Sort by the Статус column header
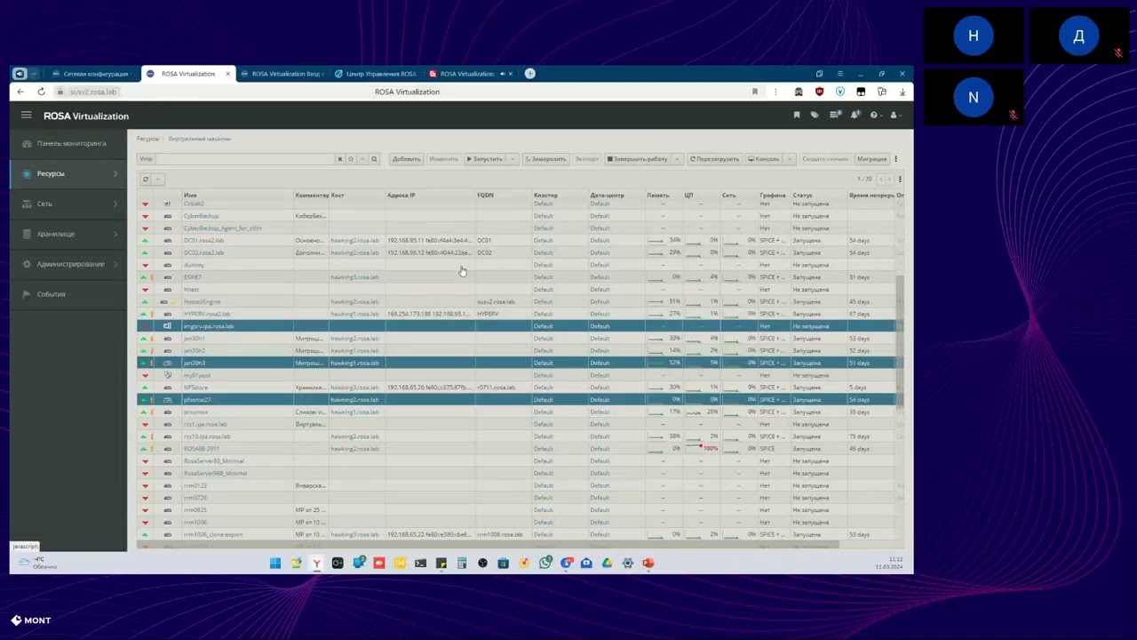Viewport: 1137px width, 640px height. tap(802, 195)
